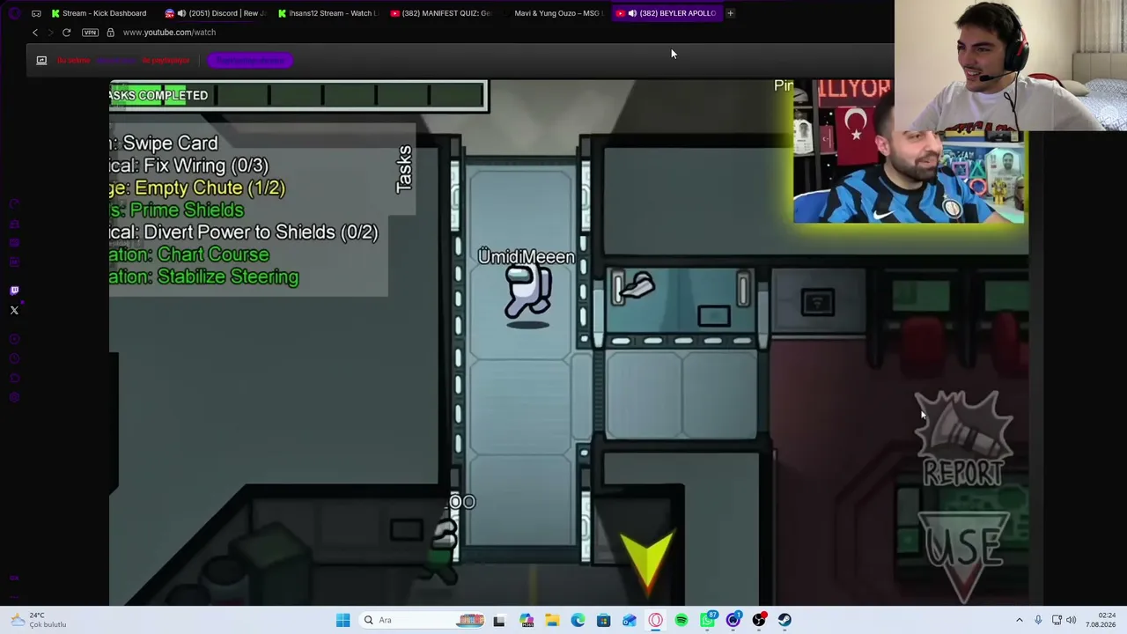
Task: Click the tasks completed progress bar
Action: [298, 95]
